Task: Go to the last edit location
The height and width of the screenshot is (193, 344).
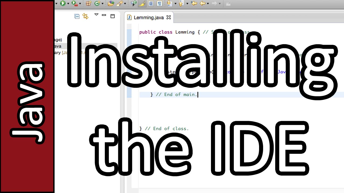Action: coord(194,3)
